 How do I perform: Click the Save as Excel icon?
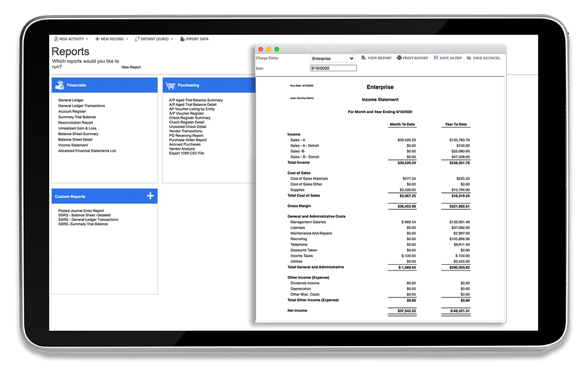click(469, 58)
